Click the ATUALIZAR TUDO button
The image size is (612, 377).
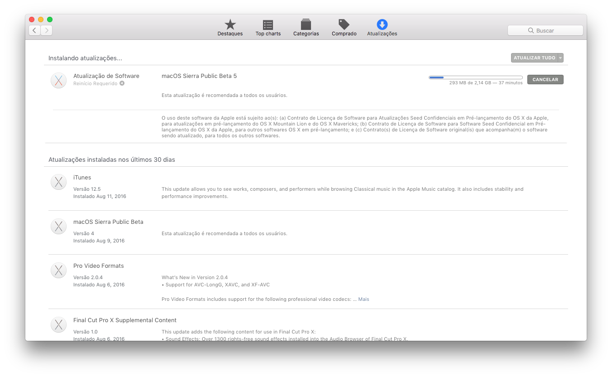534,58
